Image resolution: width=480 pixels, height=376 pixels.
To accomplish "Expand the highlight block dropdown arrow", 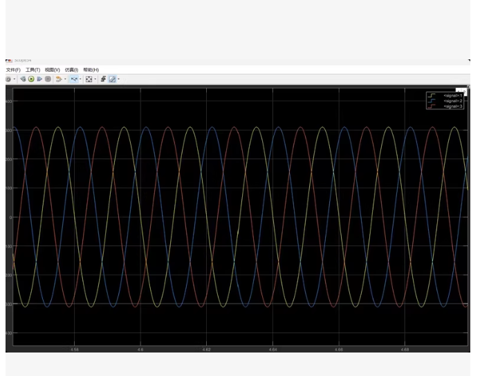I will (65, 79).
